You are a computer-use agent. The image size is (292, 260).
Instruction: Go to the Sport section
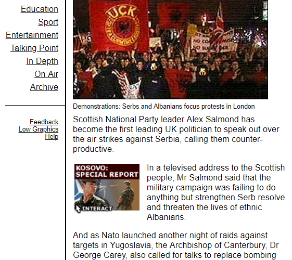(x=48, y=22)
